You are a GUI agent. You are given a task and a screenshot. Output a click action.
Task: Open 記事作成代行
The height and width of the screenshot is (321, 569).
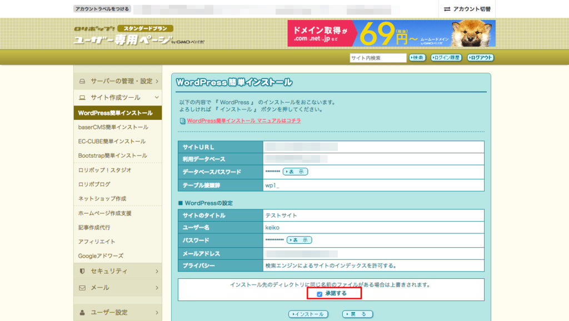point(94,227)
